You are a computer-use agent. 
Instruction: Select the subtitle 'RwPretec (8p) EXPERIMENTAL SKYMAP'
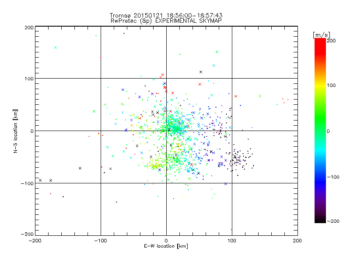166,21
